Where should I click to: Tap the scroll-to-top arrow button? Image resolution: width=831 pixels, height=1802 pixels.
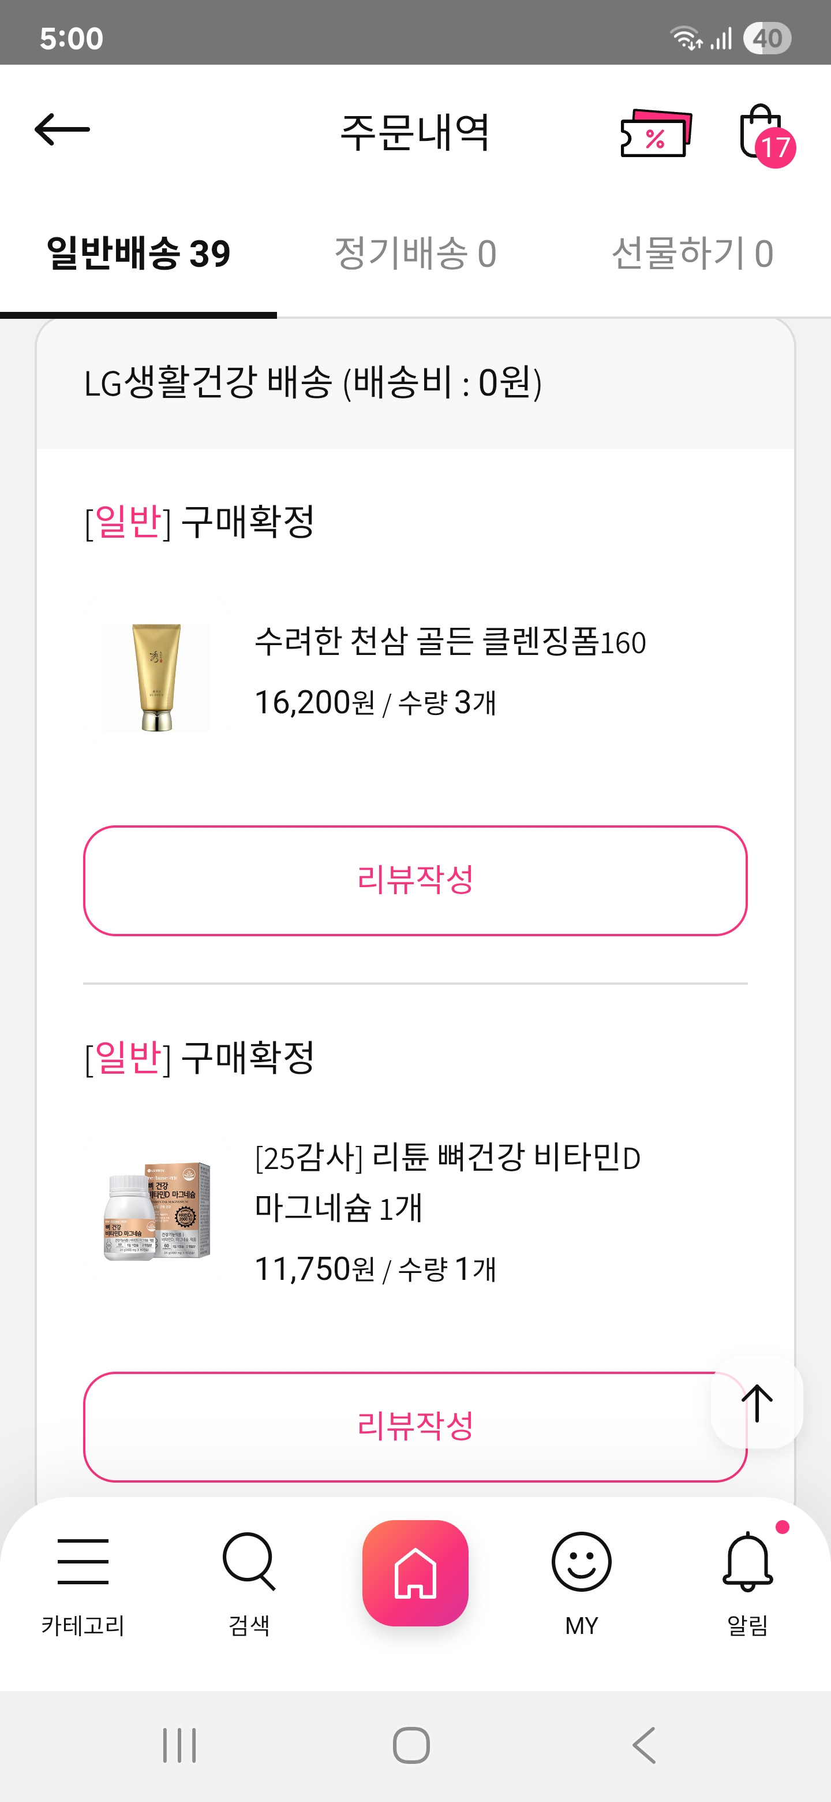tap(756, 1402)
